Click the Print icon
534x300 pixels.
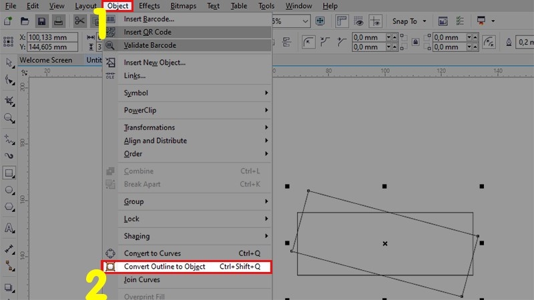click(x=59, y=21)
